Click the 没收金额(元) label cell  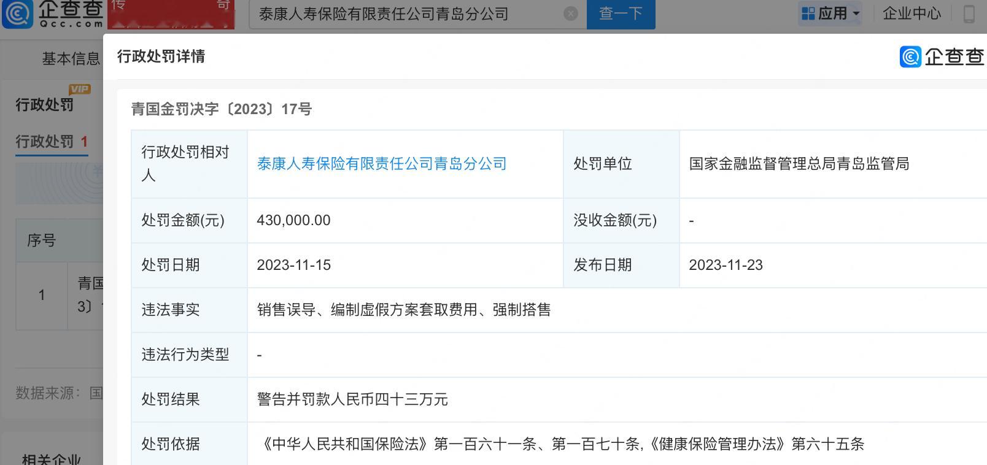621,220
